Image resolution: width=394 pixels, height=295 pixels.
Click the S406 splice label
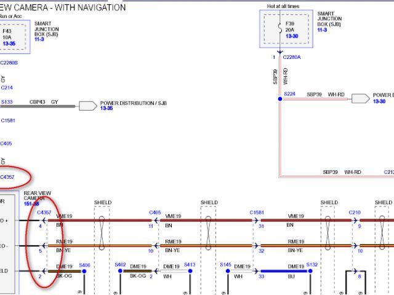84,265
